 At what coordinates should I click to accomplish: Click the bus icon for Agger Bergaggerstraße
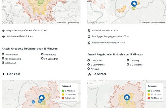click(89, 37)
